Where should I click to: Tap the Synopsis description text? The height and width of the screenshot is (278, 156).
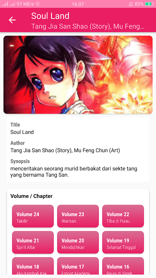(x=74, y=172)
